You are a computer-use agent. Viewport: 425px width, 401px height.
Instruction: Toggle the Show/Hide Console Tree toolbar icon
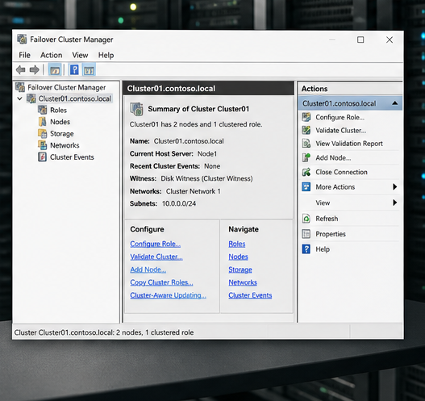pyautogui.click(x=55, y=70)
